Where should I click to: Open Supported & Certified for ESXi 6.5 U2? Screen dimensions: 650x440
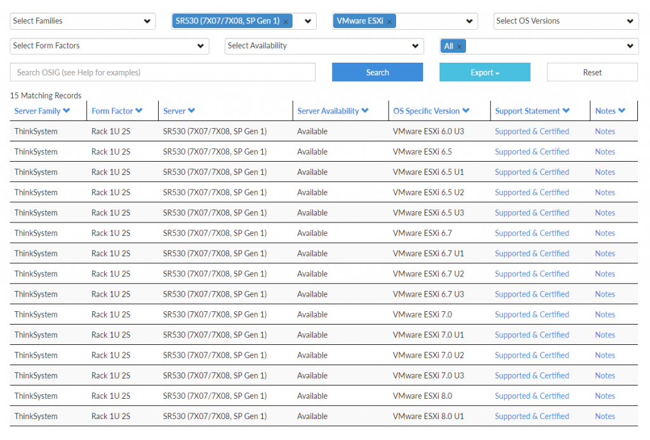532,193
